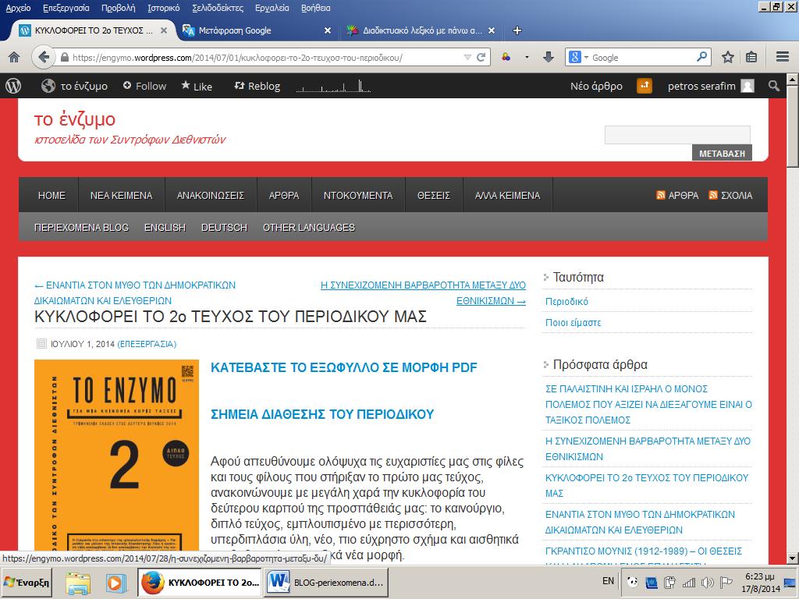Open sidebar recent post 'ΕΝΑΝΤΙΑ ΣΤΟΝ ΜΥΘΟ'

click(640, 522)
